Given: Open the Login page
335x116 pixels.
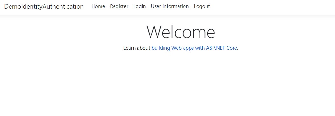Looking at the screenshot, I should (x=140, y=6).
